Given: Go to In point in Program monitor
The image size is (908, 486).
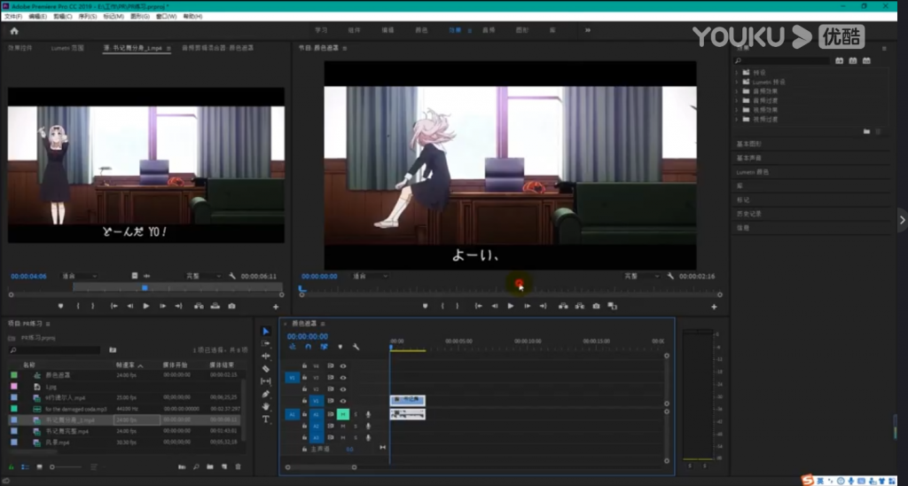Looking at the screenshot, I should (x=478, y=306).
